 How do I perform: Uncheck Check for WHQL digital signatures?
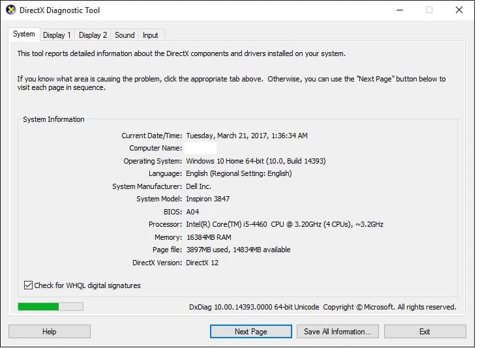click(x=29, y=285)
